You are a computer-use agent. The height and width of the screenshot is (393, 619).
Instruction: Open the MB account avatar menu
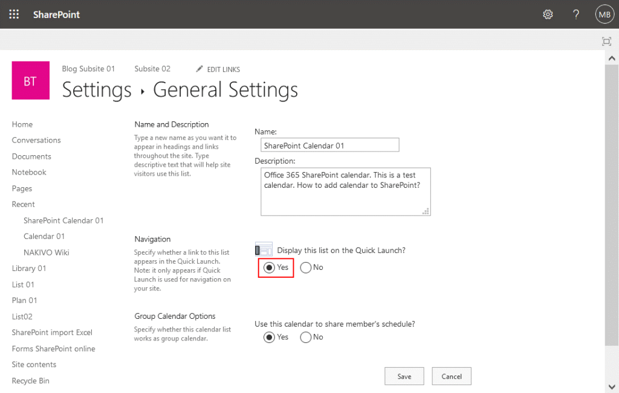(x=604, y=14)
